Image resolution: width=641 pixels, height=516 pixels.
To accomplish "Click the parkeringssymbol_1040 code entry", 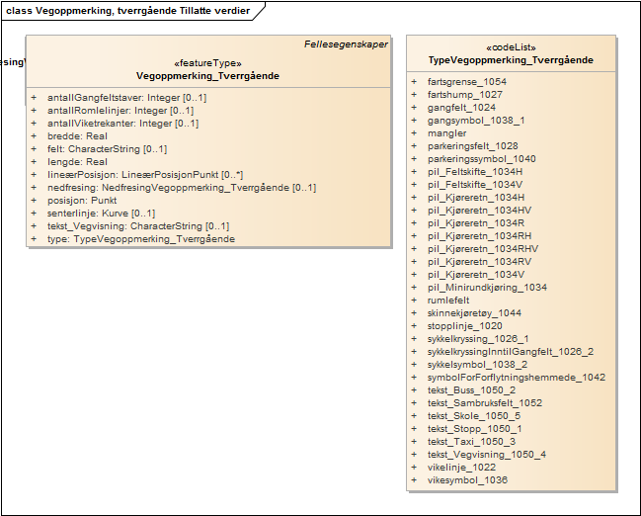I will point(481,159).
